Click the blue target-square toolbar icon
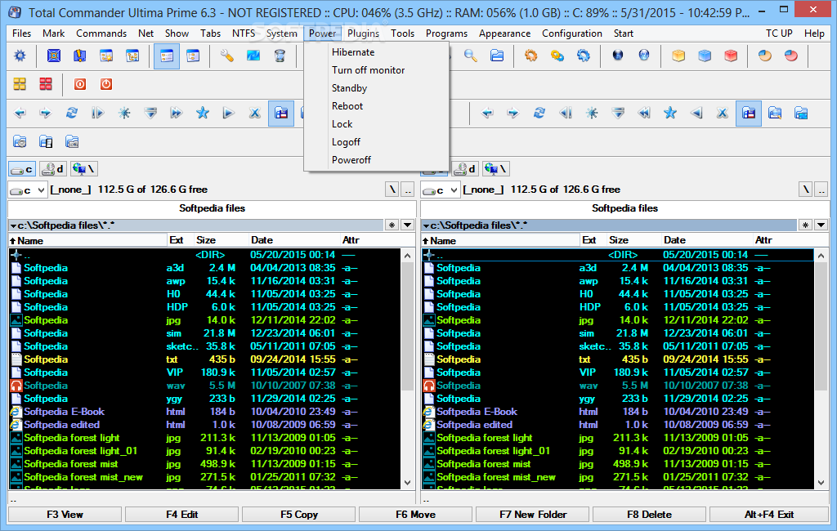Image resolution: width=837 pixels, height=531 pixels. tap(54, 56)
